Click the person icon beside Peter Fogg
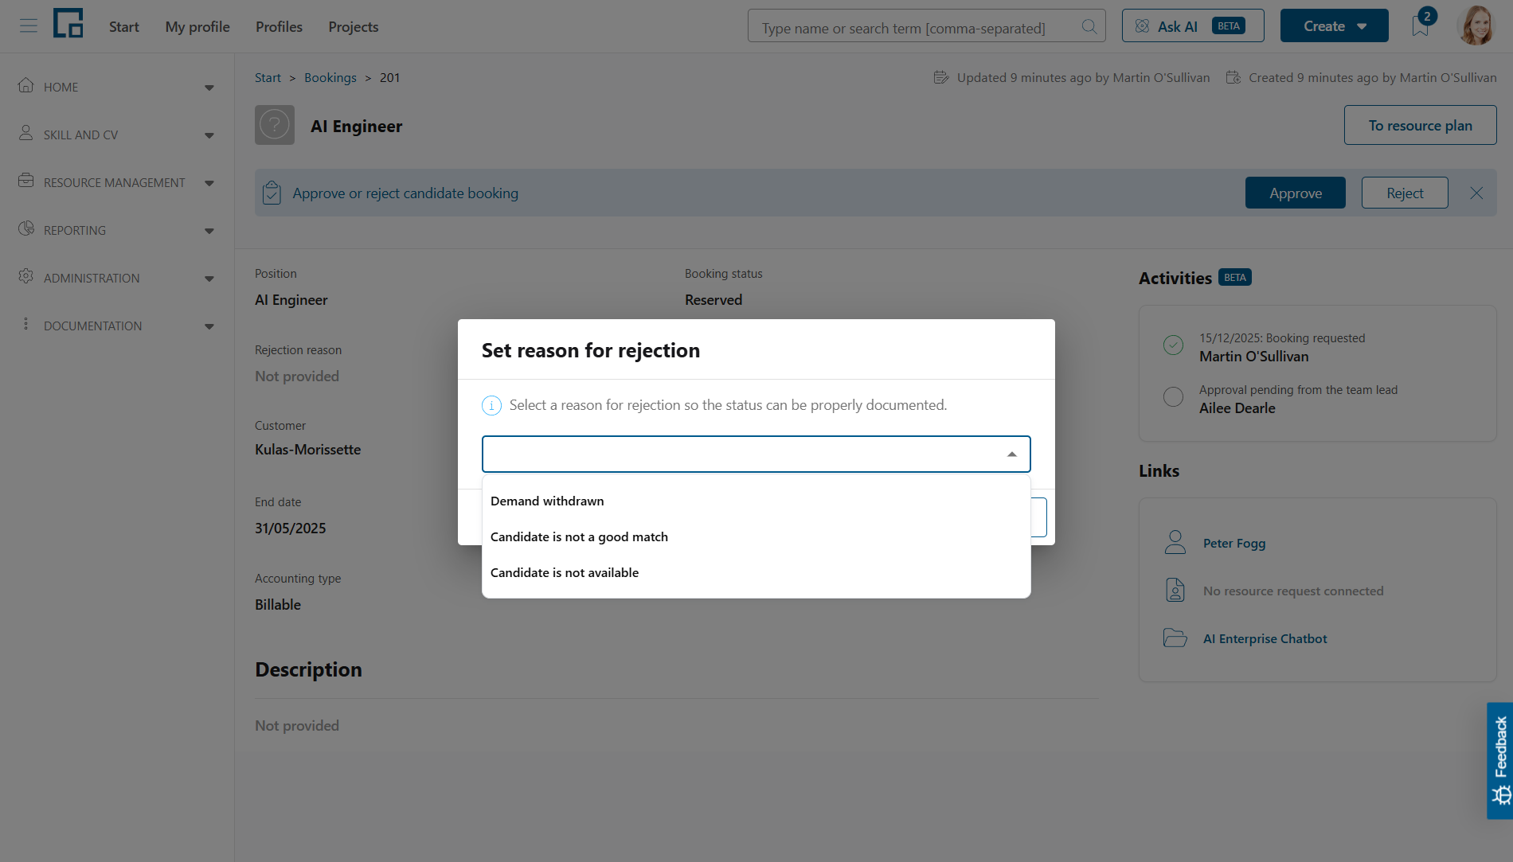This screenshot has width=1513, height=862. [x=1175, y=542]
